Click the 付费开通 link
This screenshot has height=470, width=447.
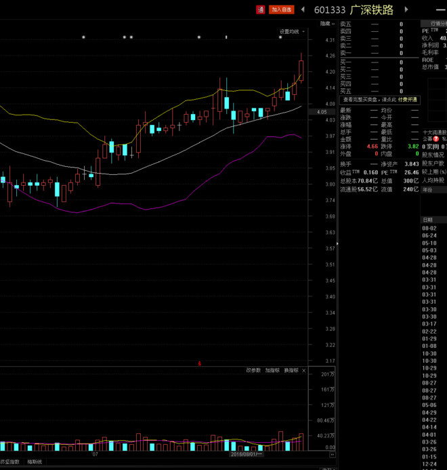point(408,100)
